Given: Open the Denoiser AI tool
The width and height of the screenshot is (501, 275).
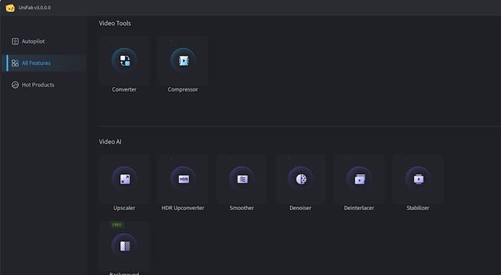Looking at the screenshot, I should tap(301, 179).
